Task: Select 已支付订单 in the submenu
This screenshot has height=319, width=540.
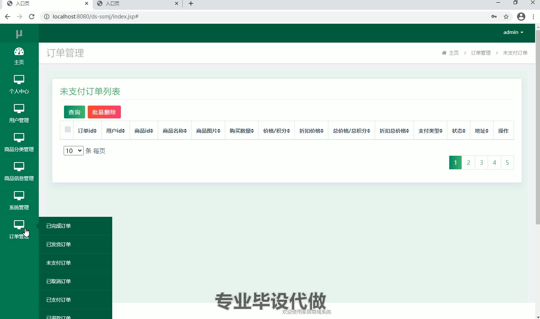Action: pyautogui.click(x=75, y=300)
